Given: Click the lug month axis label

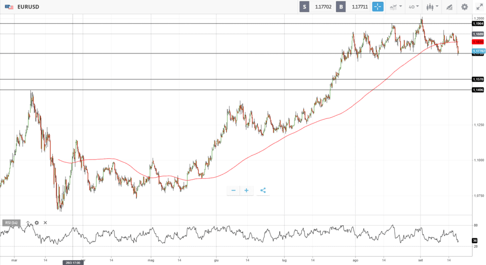Looking at the screenshot, I should 284,260.
